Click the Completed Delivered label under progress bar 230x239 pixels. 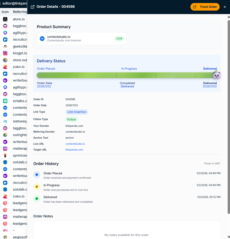[127, 85]
